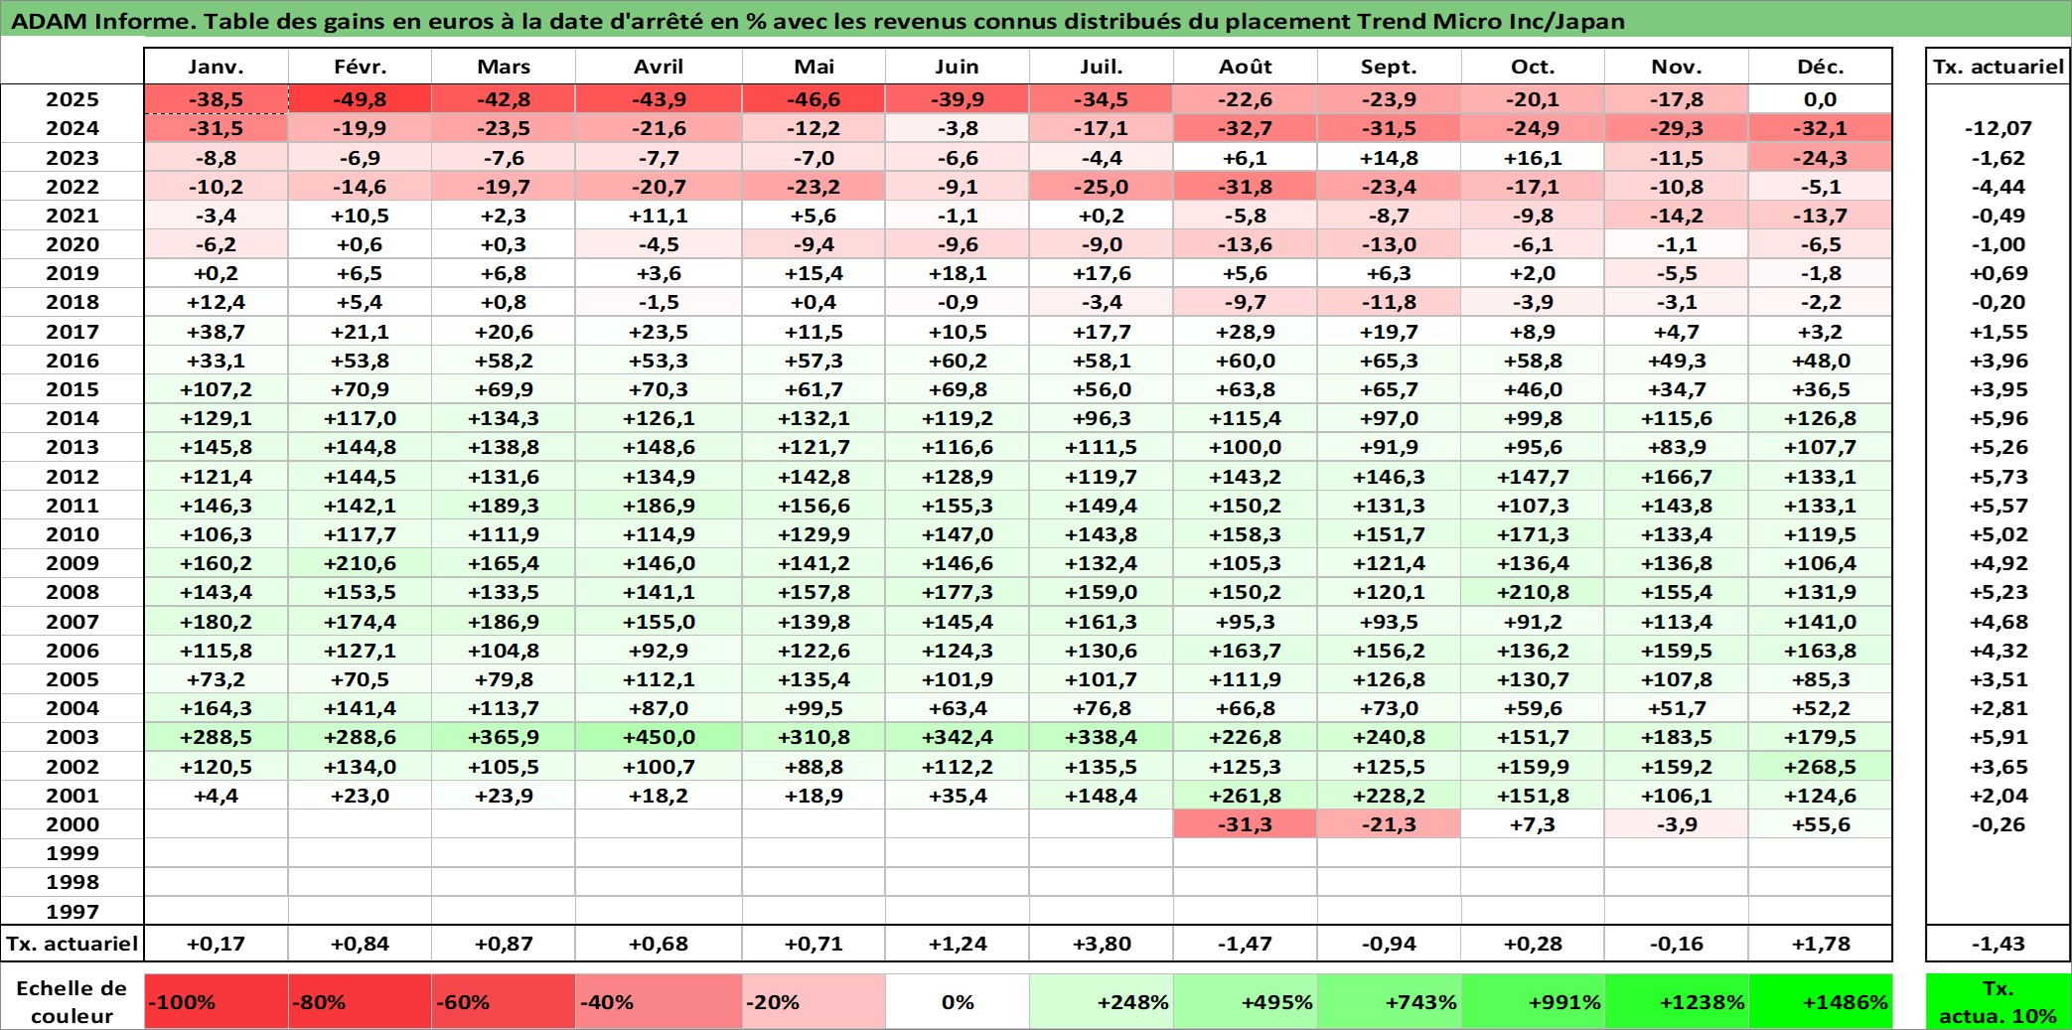Click the 'Août' column header
The image size is (2072, 1030).
tap(1246, 67)
